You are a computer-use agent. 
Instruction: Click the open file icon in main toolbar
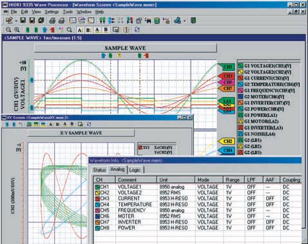pos(9,21)
